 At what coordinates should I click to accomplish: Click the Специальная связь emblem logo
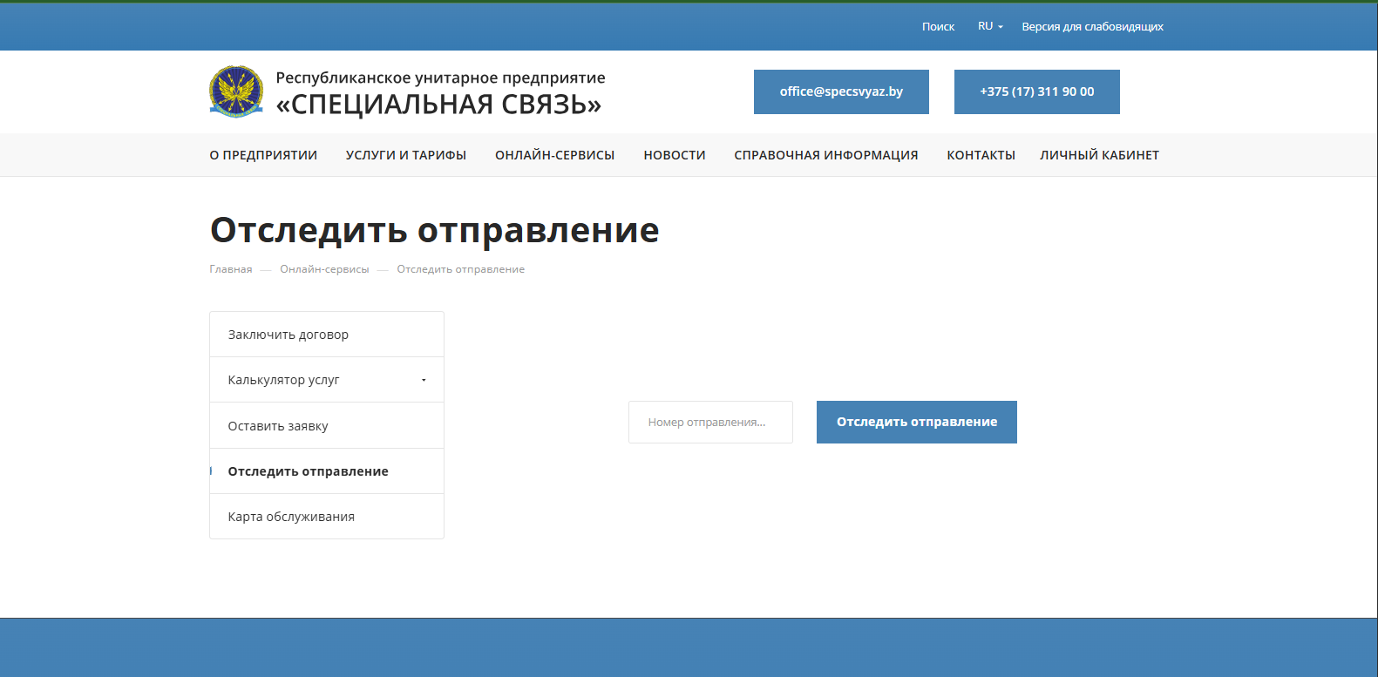[x=236, y=91]
